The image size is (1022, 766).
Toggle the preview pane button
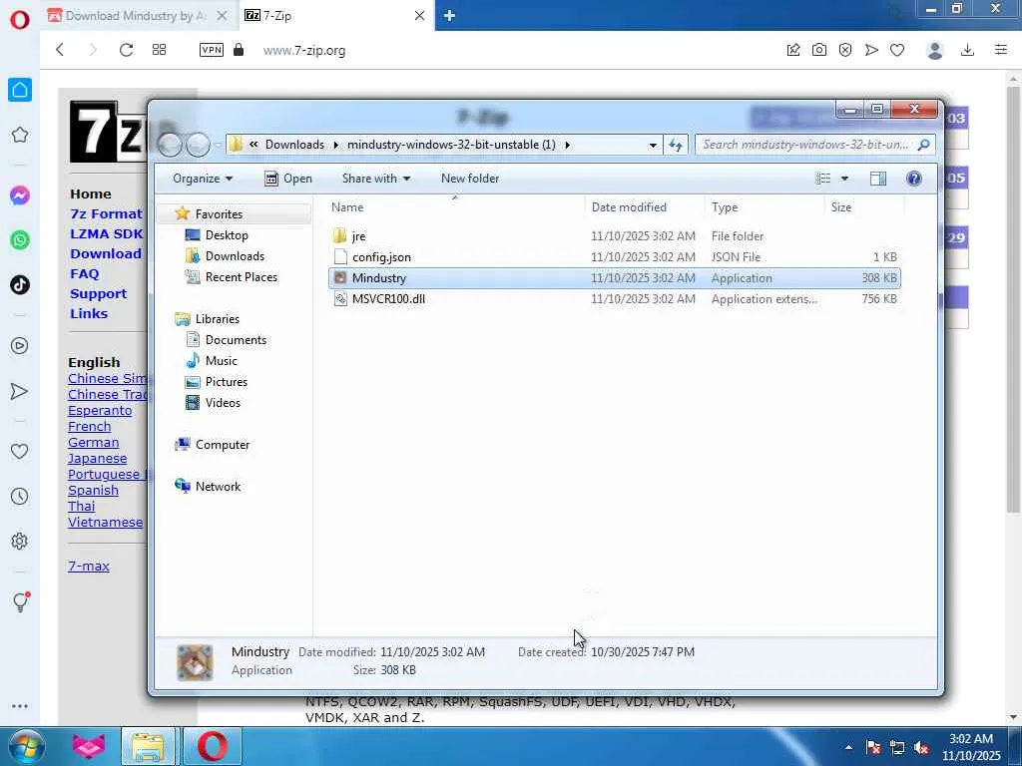click(x=878, y=179)
